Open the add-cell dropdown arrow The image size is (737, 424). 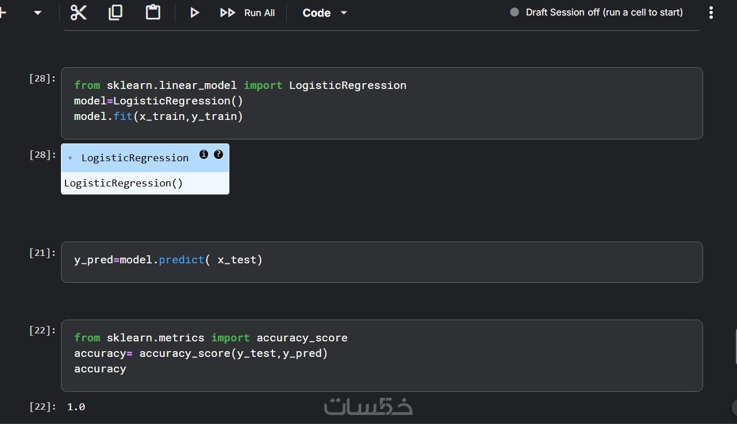click(38, 13)
